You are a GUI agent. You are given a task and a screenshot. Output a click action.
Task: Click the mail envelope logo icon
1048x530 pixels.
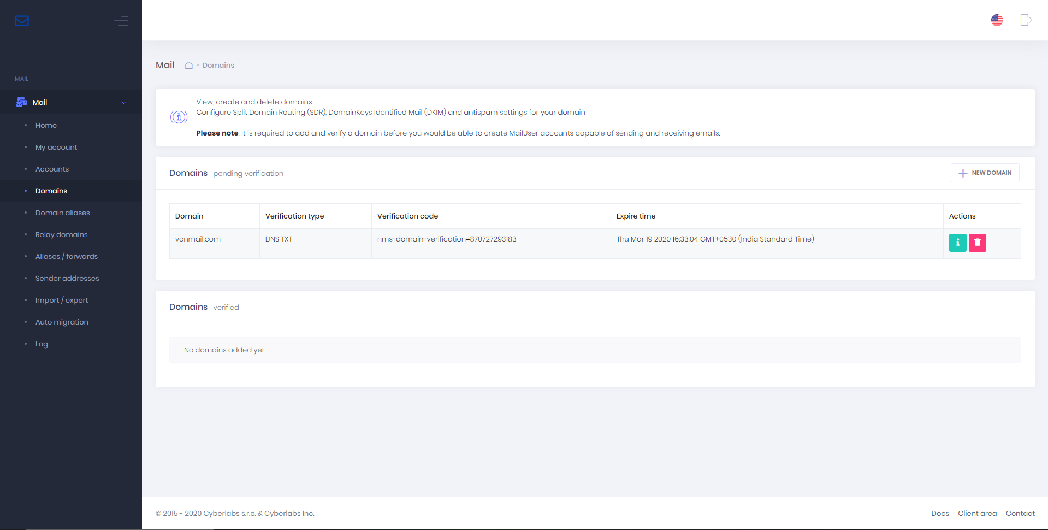tap(22, 21)
